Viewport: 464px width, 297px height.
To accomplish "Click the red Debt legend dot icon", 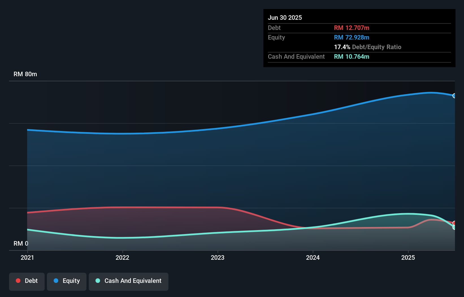I will [x=18, y=281].
